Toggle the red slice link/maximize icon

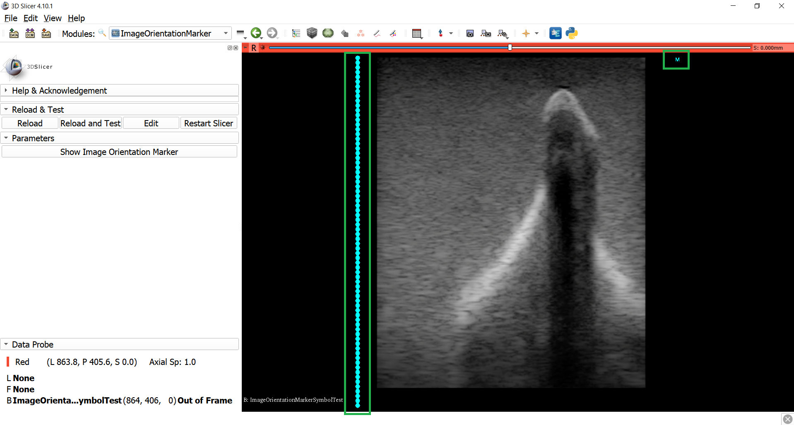(262, 48)
